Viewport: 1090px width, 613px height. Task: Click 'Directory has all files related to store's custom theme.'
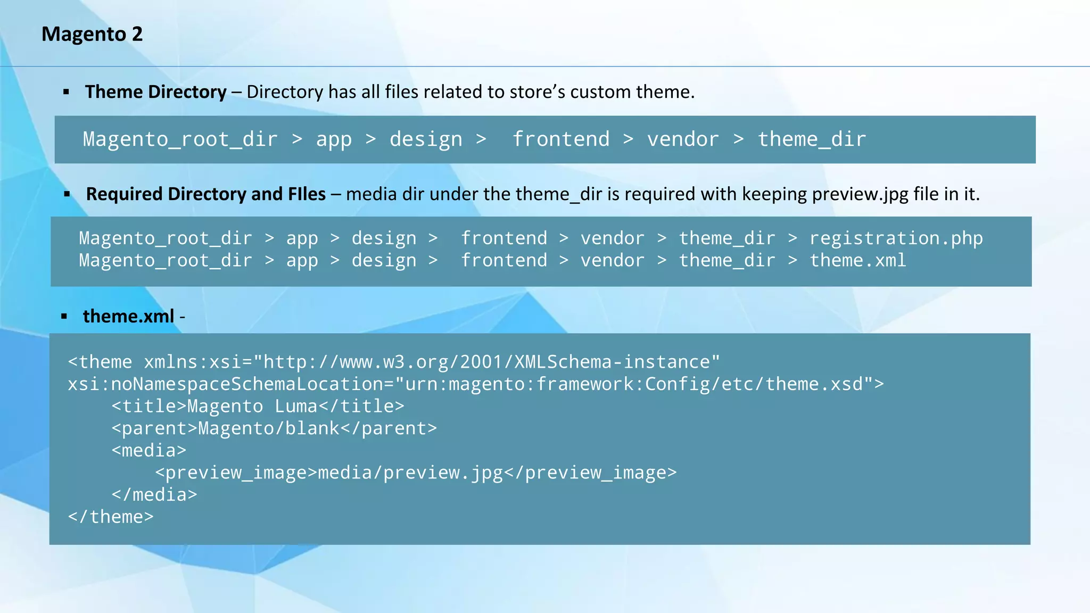pos(470,92)
